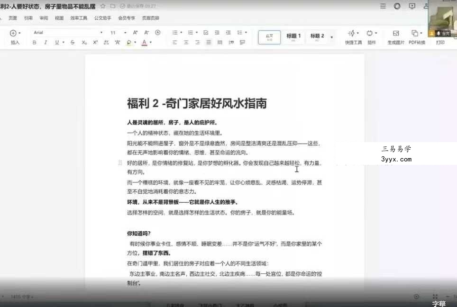
Task: Click 生成图片 generate image
Action: point(396,37)
